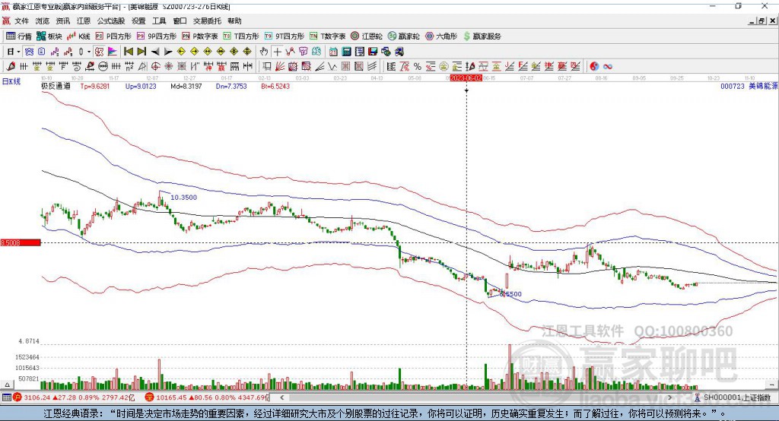Select the red target circle tool
The width and height of the screenshot is (779, 421).
tap(155, 67)
